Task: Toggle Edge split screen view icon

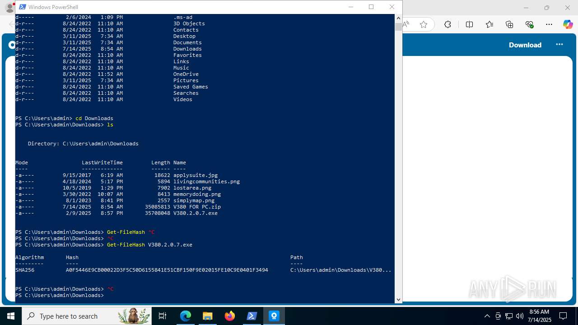Action: coord(469,24)
